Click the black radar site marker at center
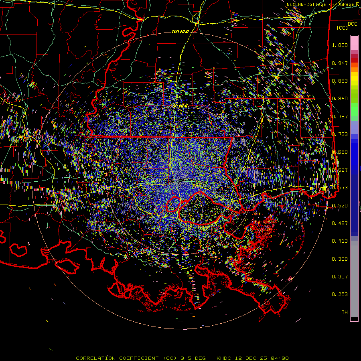Screen dimensions: 361x361 (x=181, y=180)
